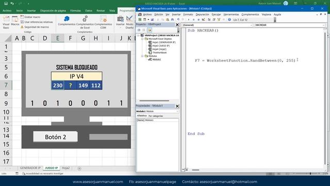Click the Botón 2 form button
The height and width of the screenshot is (186, 330).
coord(55,137)
